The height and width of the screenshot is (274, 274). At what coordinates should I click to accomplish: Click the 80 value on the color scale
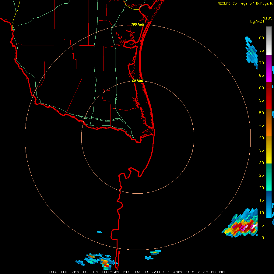262,38
